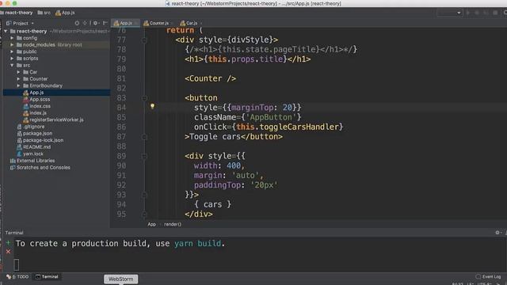The image size is (507, 285).
Task: Select package-lock.json file
Action: (43, 140)
